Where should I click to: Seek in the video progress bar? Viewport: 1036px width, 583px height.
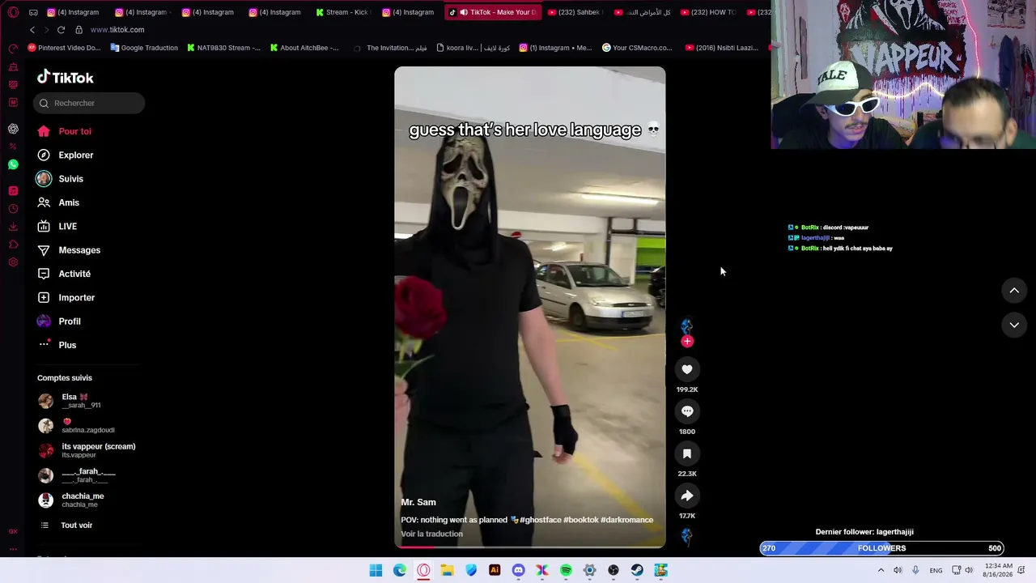[x=530, y=546]
